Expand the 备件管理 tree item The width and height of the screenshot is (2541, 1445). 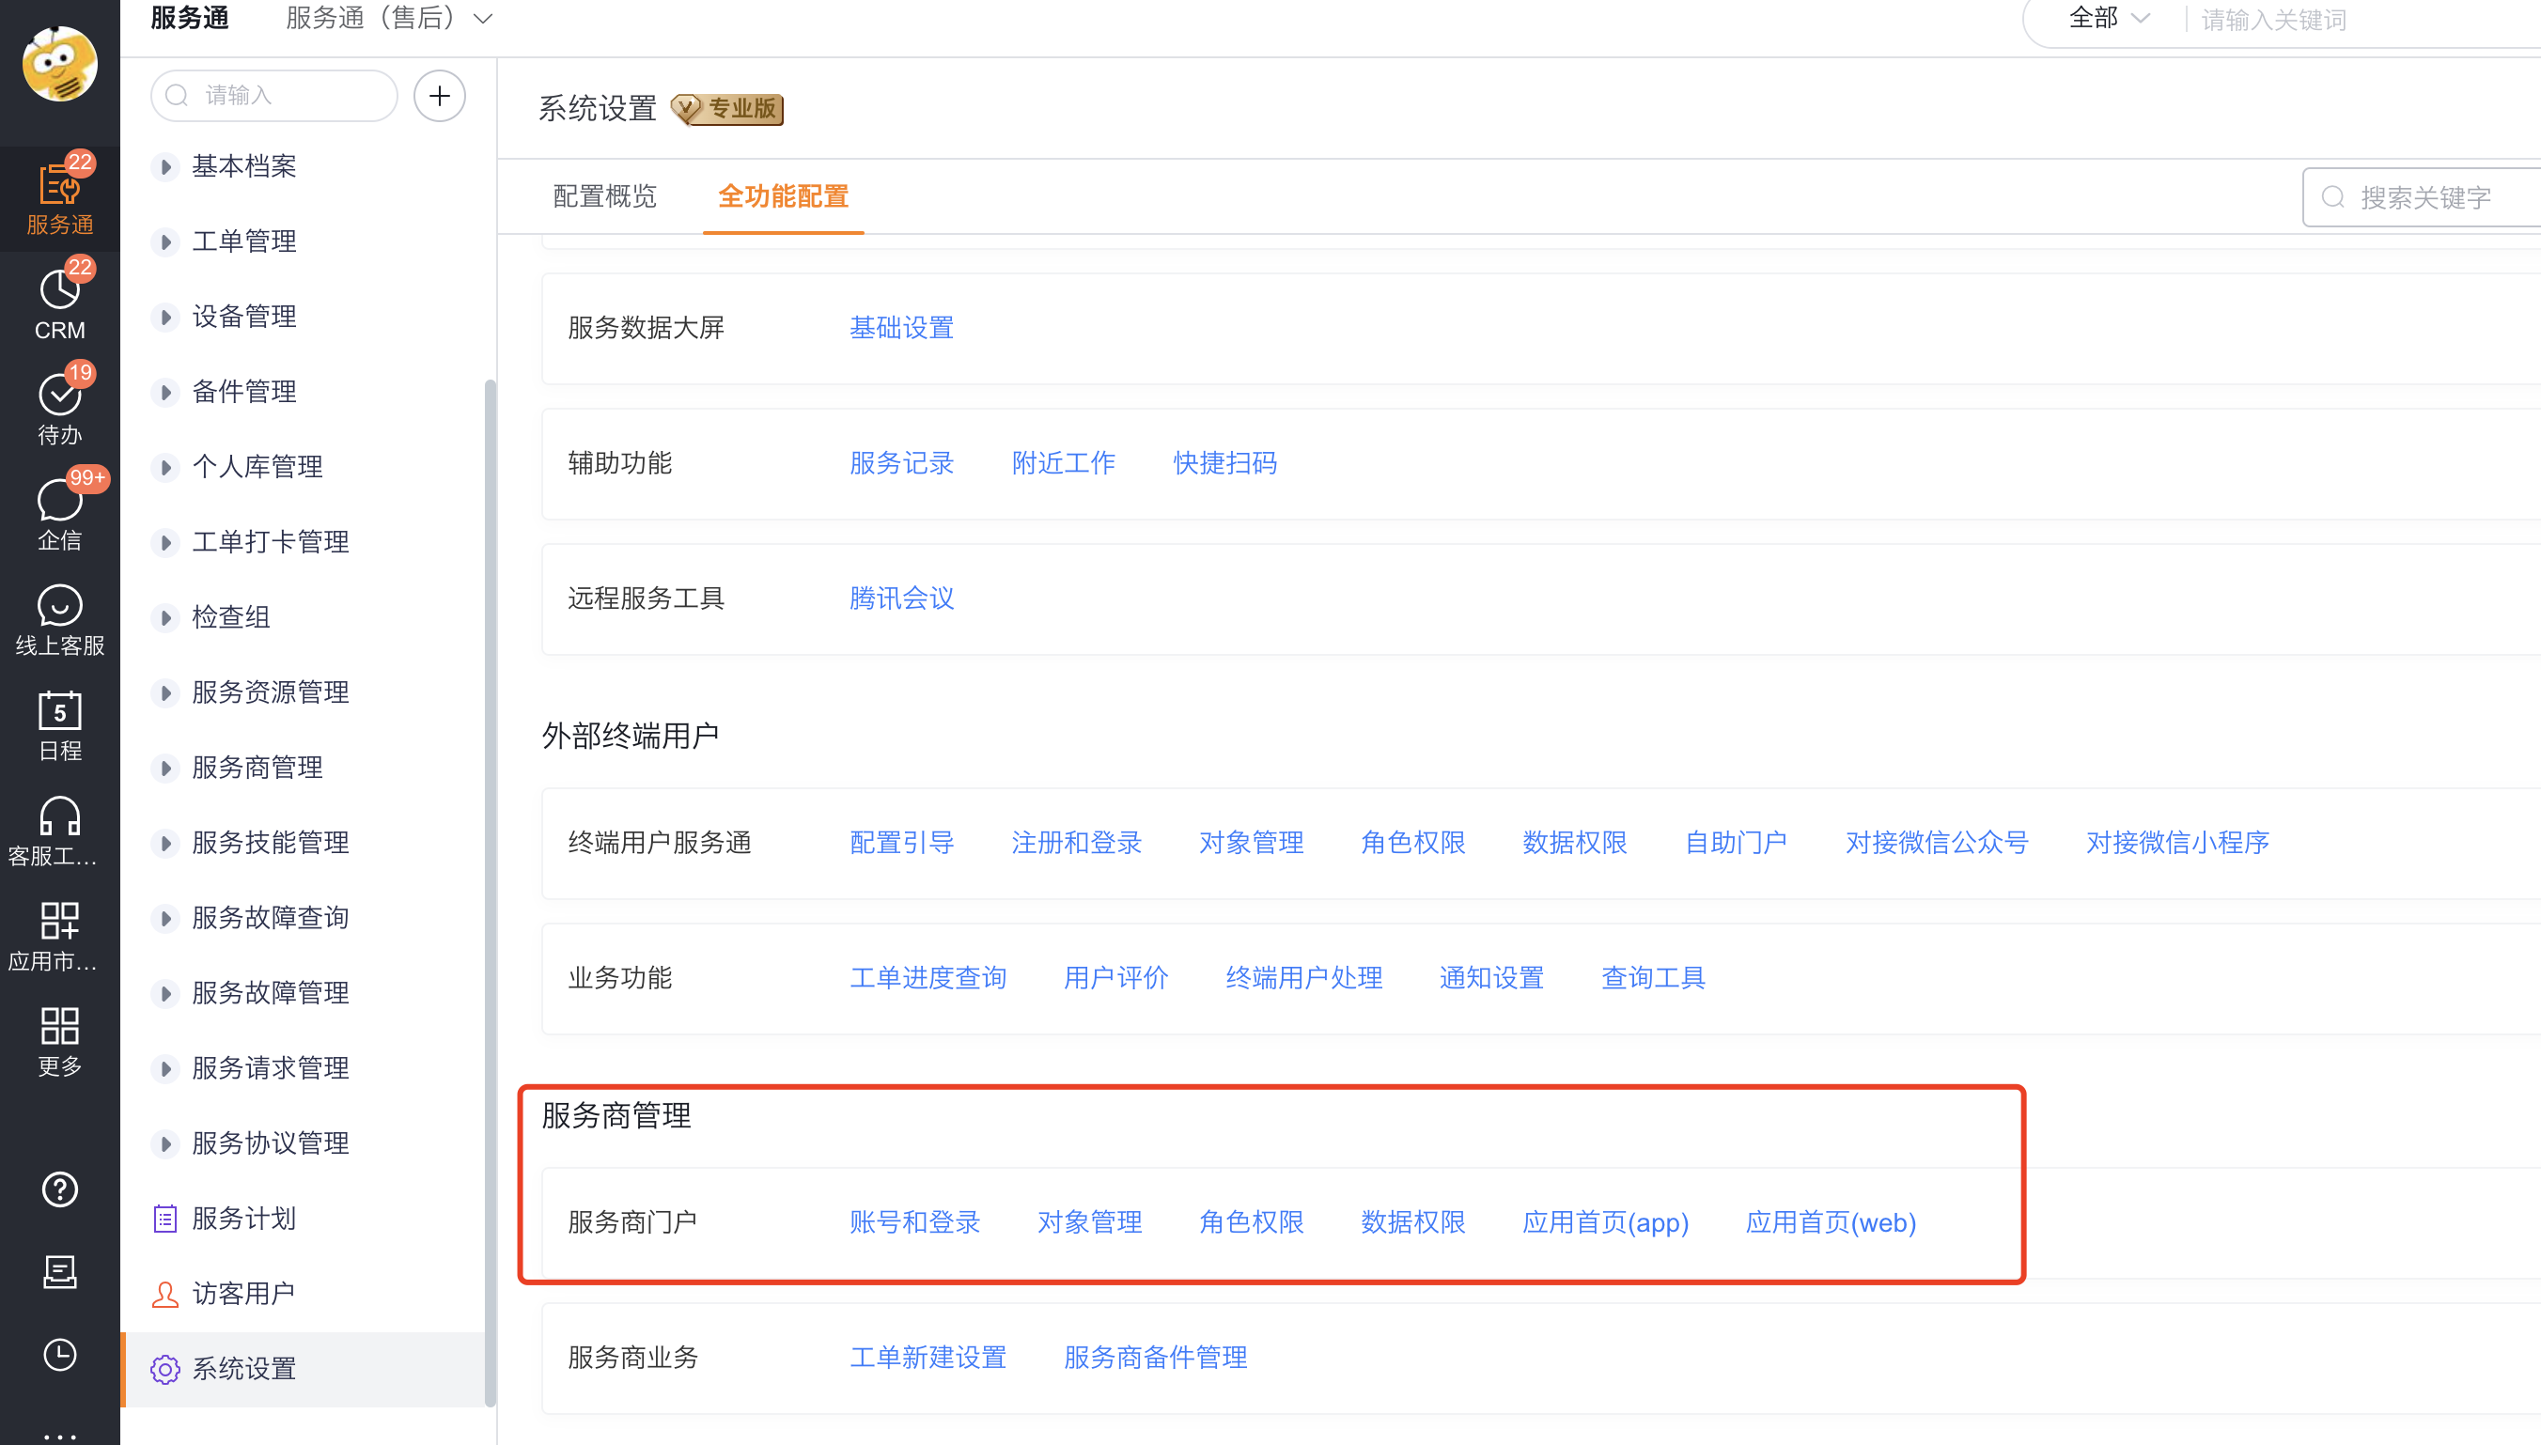click(164, 392)
